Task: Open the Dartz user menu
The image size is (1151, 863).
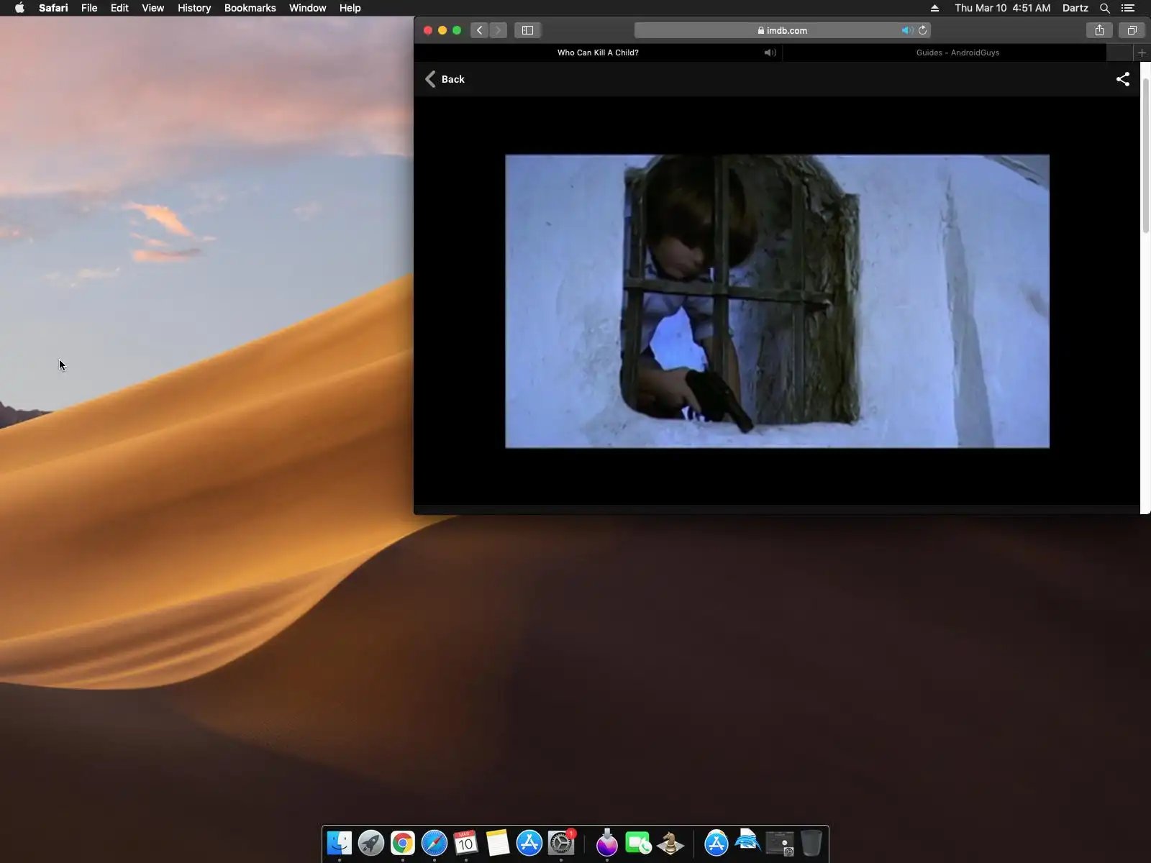Action: [1075, 8]
